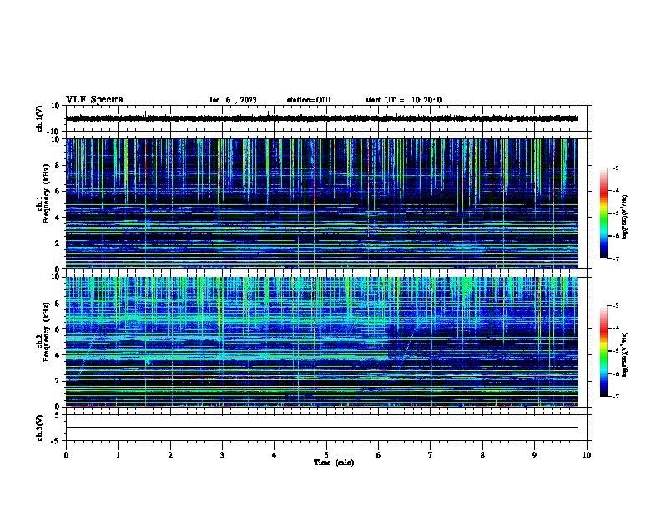Viewport: 661px width, 510px height.
Task: Click the "8" kHz tick on ch.1 spectrogram axis
Action: (58, 165)
